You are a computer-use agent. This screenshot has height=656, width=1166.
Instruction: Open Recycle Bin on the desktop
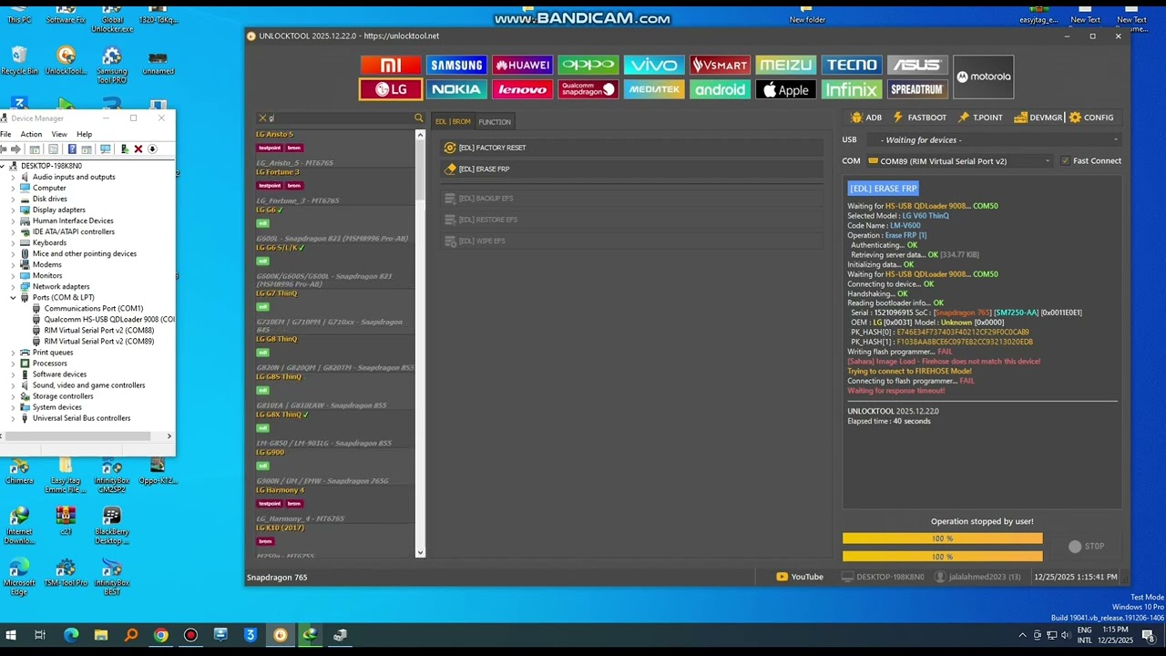pyautogui.click(x=19, y=61)
